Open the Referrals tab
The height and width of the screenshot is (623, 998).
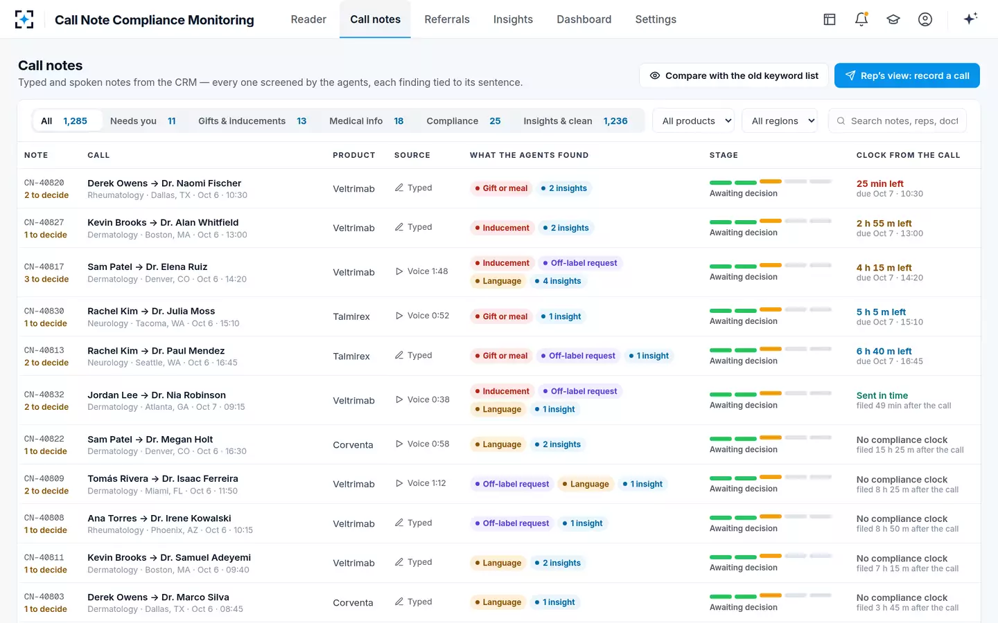point(447,19)
